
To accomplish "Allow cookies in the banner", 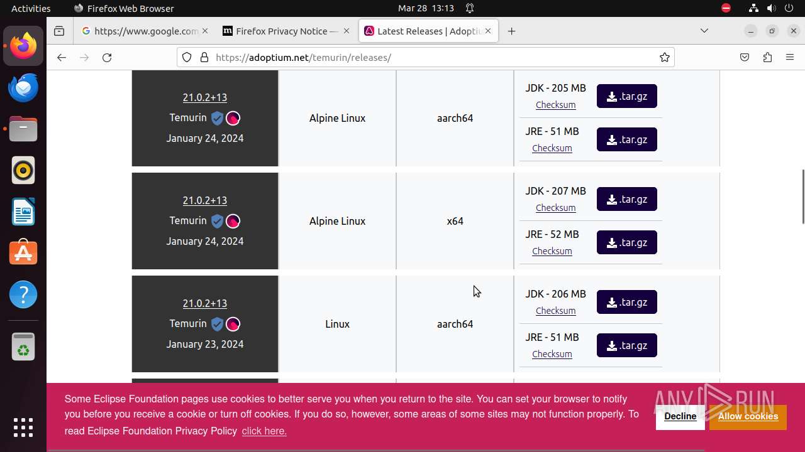I will pyautogui.click(x=748, y=416).
